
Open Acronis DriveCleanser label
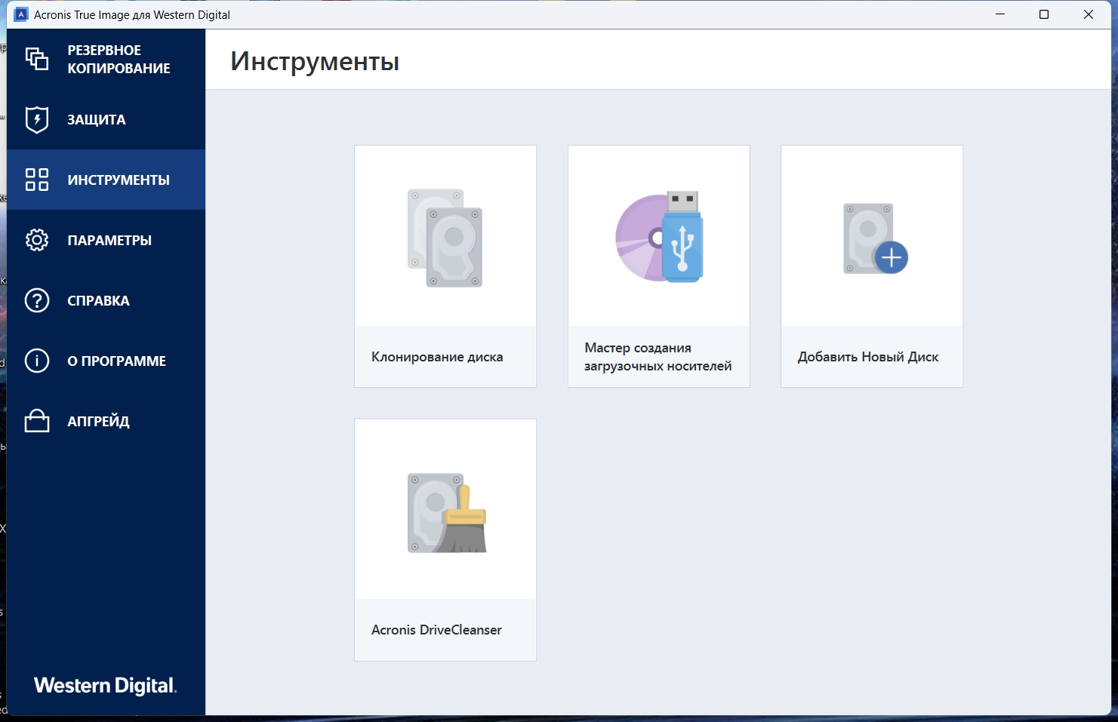[436, 630]
